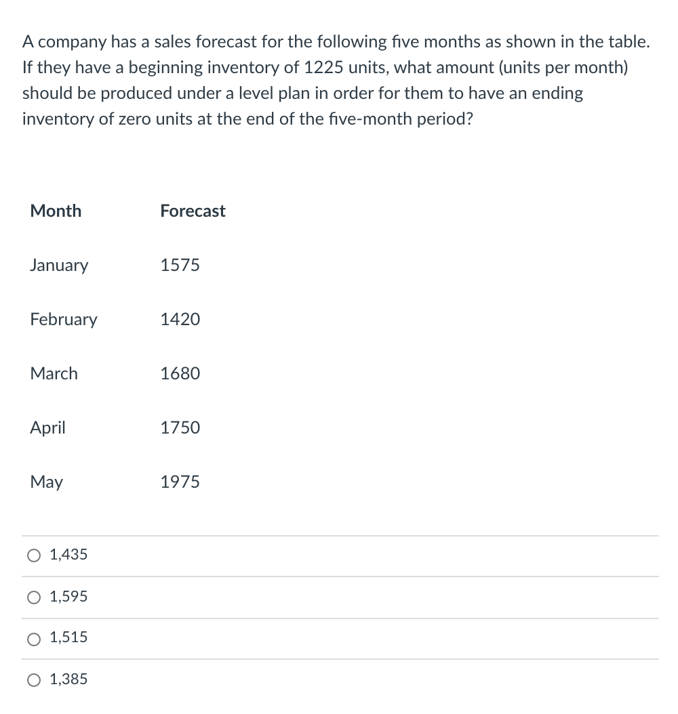Click the 1975 forecast value
678x714 pixels.
coord(180,482)
